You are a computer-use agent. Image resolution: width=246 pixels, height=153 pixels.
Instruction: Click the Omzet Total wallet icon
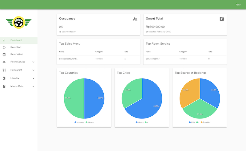[222, 19]
